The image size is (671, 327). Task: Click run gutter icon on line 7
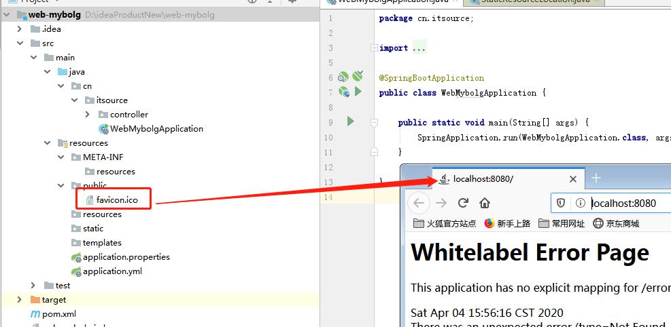[x=358, y=92]
